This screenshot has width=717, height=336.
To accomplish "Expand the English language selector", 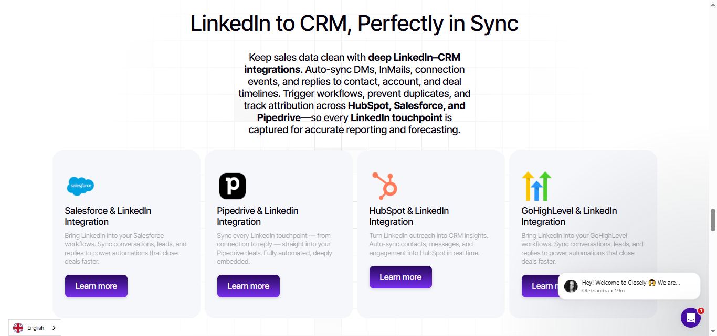I will (35, 327).
